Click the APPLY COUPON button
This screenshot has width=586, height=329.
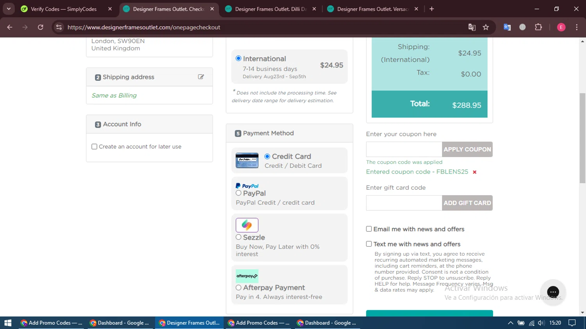[467, 149]
